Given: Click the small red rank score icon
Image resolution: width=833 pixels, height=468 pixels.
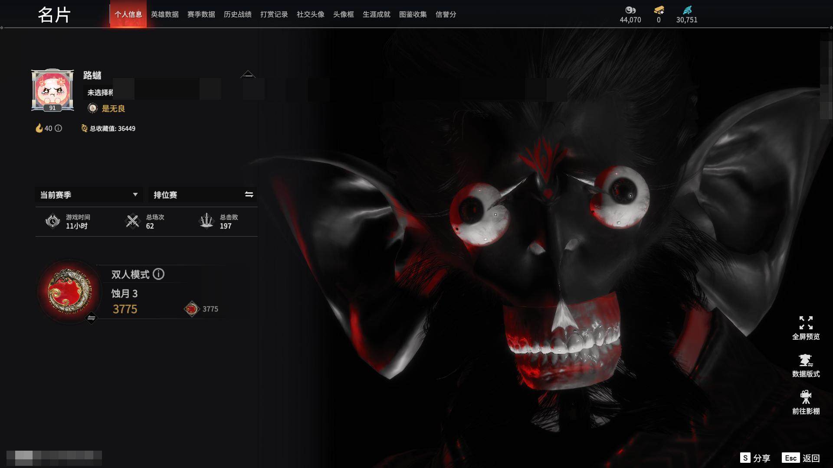Looking at the screenshot, I should point(191,309).
